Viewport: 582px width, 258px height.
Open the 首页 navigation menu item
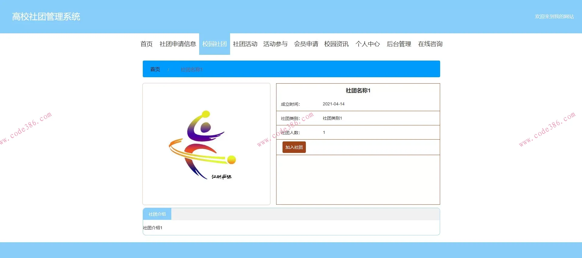point(146,44)
